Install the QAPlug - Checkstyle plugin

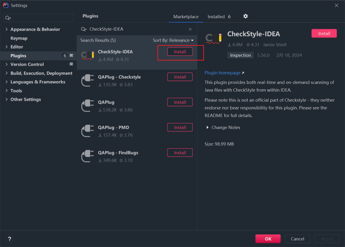coord(180,77)
